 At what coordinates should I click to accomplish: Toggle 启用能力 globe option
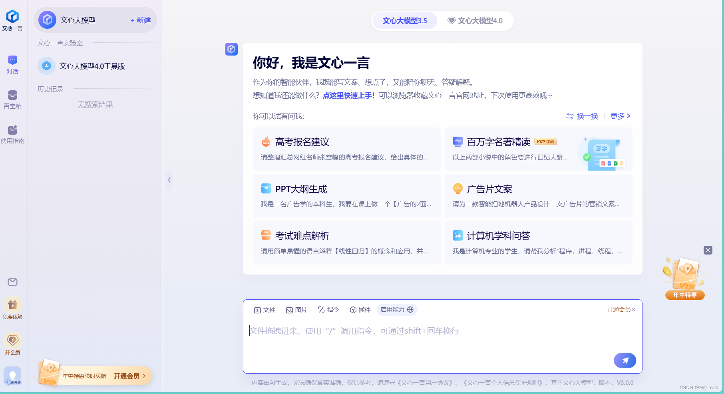click(x=397, y=310)
